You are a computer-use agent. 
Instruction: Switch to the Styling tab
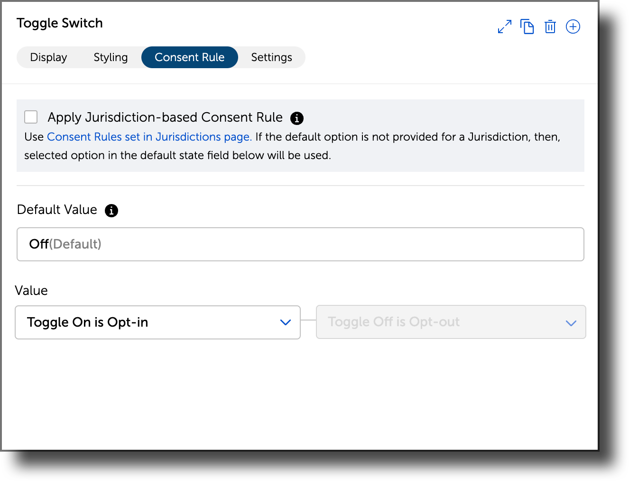coord(111,57)
